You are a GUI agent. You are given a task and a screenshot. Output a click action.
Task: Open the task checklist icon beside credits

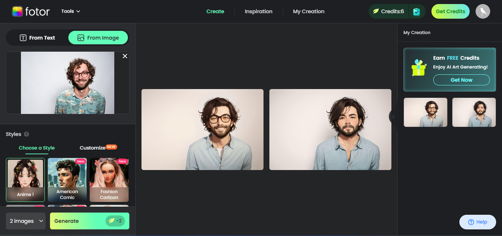pos(417,11)
